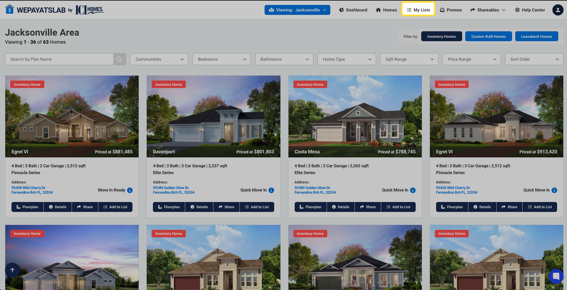View Details for Egret VI at $913,420
Viewport: 567px width, 290px height.
click(x=482, y=207)
